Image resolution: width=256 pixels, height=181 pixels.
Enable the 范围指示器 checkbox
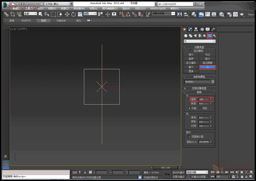point(189,137)
